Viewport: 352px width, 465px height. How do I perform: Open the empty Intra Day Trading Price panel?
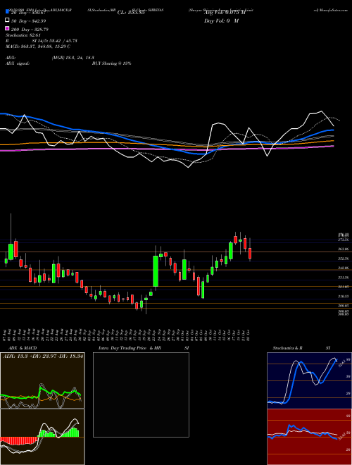[x=141, y=395]
